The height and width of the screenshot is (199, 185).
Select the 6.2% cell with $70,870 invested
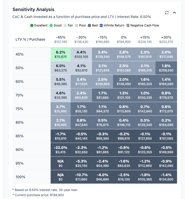tap(60, 54)
